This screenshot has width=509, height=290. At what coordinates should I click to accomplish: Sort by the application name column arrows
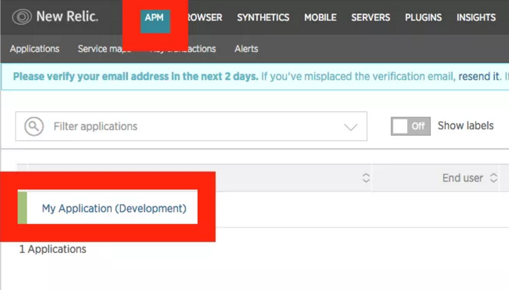point(366,178)
